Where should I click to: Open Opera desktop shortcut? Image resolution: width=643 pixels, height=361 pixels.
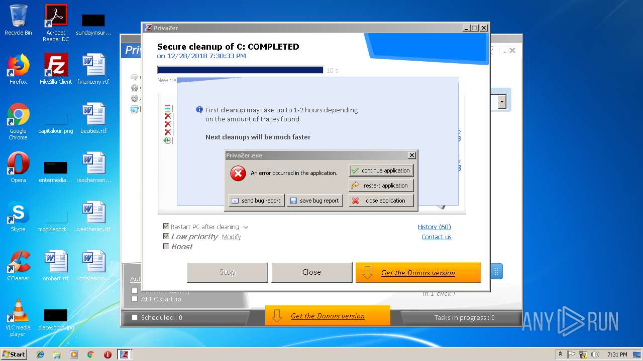coord(18,167)
